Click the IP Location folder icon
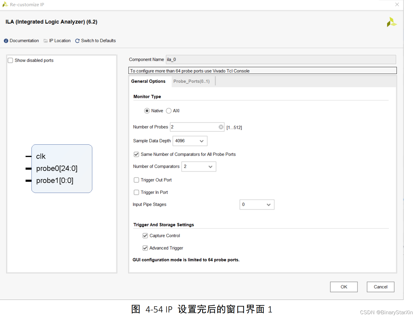Viewport: 417px width, 318px height. [46, 41]
